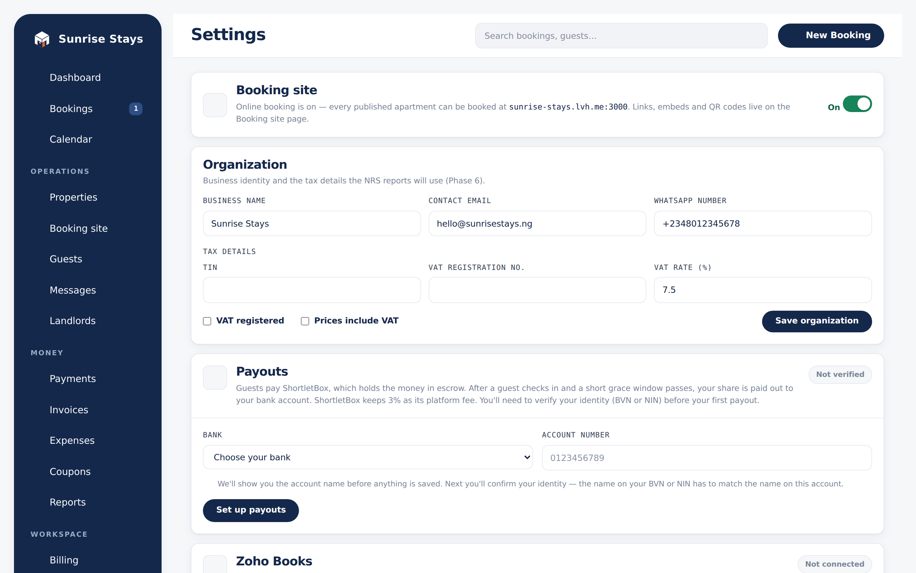
Task: Click the VAT Registration No. field
Action: point(537,290)
